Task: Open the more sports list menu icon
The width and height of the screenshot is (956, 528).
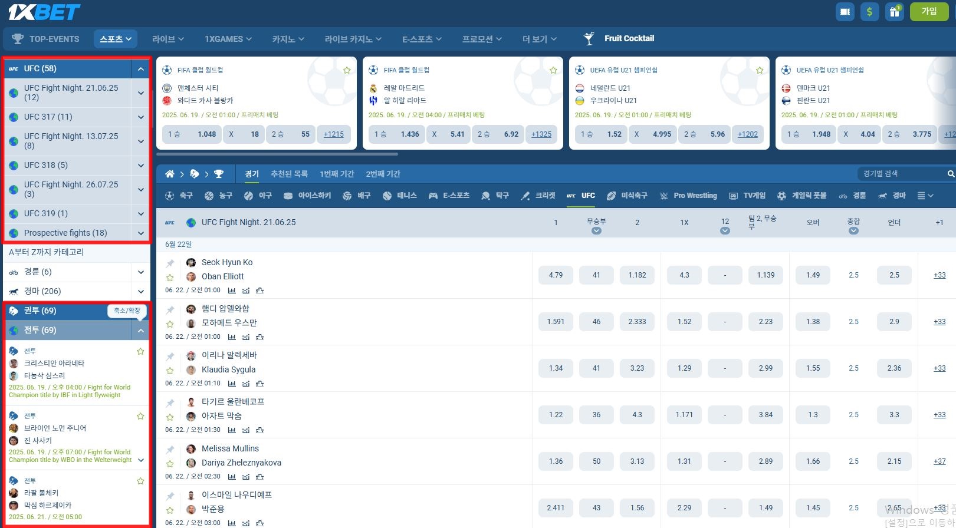Action: pos(925,196)
